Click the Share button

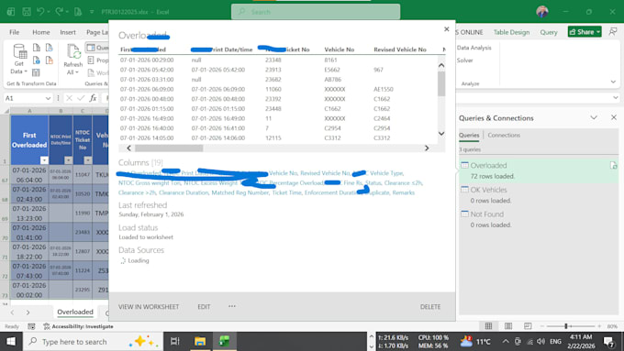pyautogui.click(x=585, y=32)
